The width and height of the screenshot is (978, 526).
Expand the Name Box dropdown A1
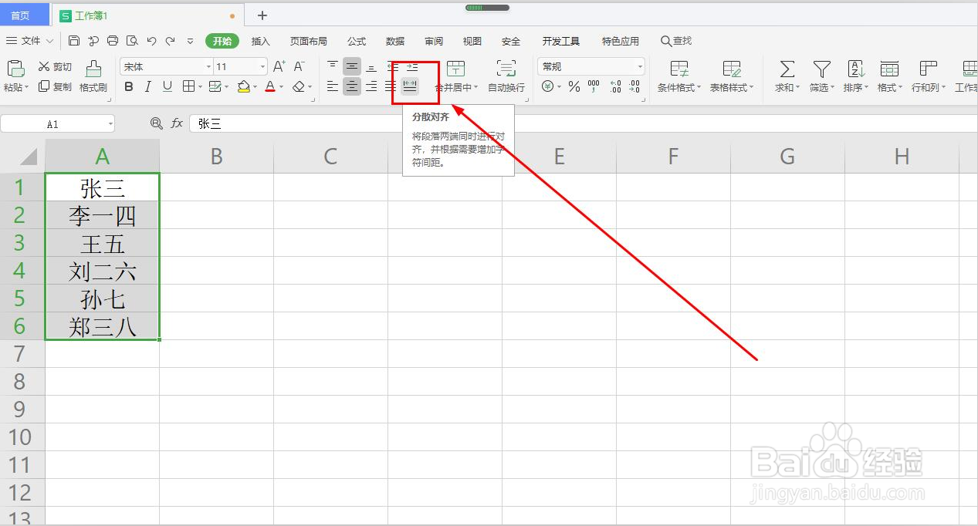coord(110,123)
